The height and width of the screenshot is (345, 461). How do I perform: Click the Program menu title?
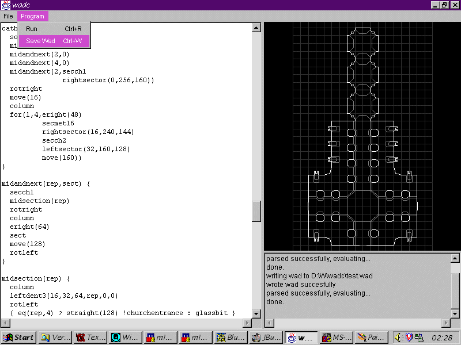32,16
